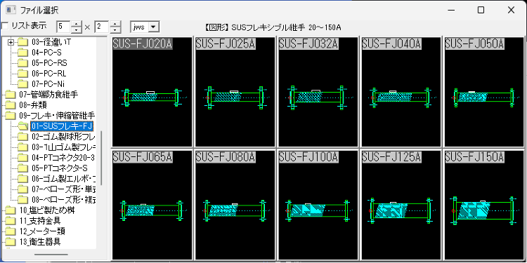This screenshot has width=527, height=263.
Task: Select the 08-ベローズ形・複 folder
Action: (x=63, y=200)
